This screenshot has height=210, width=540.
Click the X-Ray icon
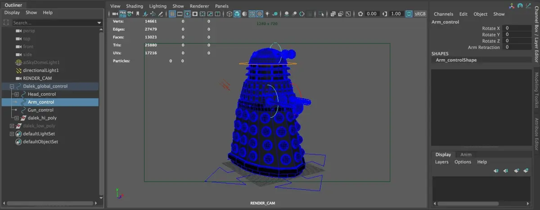pos(333,14)
